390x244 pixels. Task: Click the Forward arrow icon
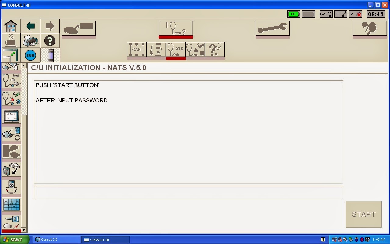[x=50, y=26]
